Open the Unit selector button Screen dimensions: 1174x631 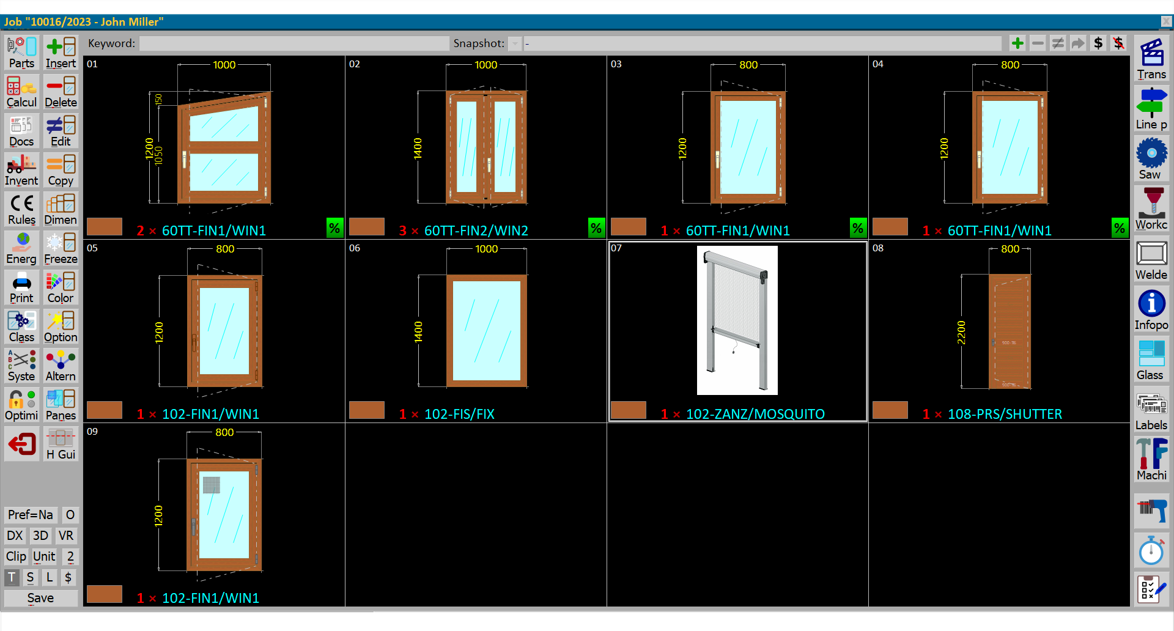tap(44, 556)
